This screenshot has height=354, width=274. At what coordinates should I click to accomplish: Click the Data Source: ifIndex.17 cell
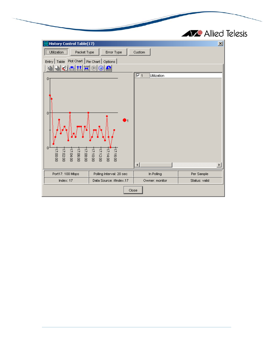111,181
